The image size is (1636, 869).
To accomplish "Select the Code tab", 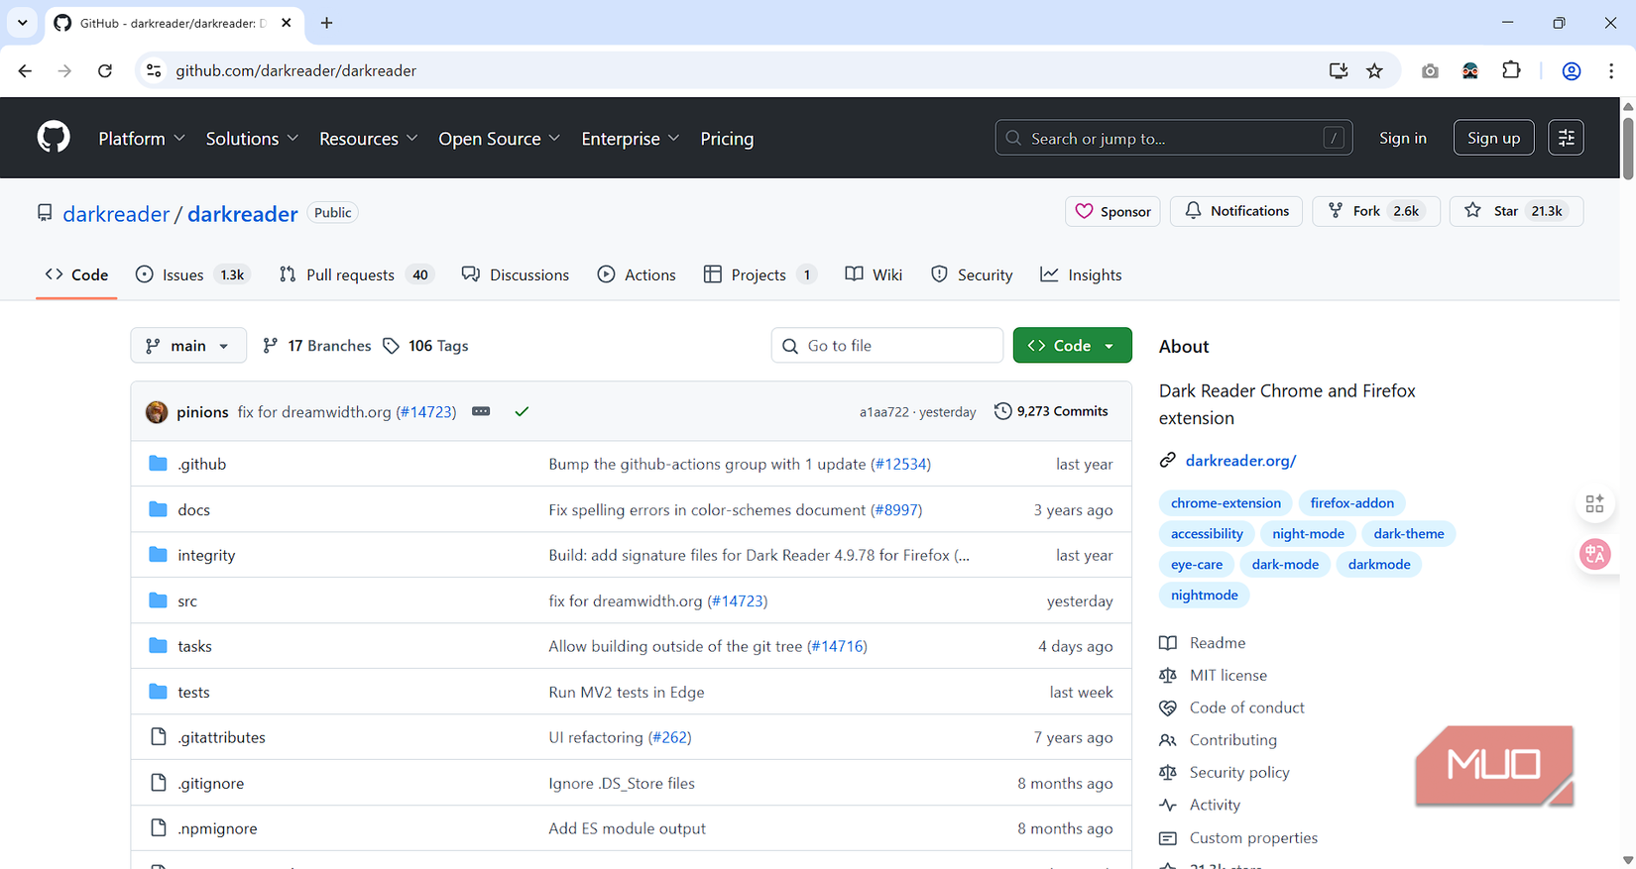I will coord(76,274).
